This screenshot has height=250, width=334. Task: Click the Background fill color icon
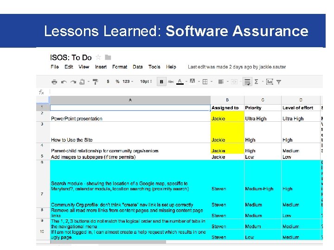pos(193,81)
